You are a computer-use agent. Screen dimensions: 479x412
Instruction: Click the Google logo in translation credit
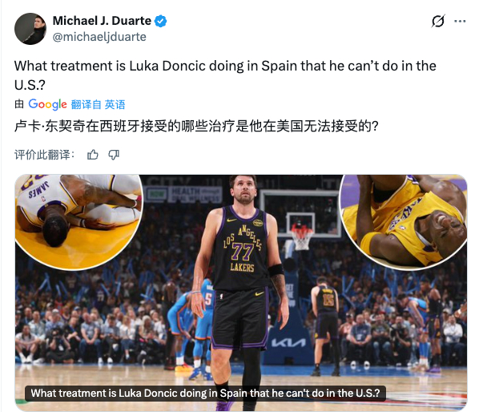point(47,104)
